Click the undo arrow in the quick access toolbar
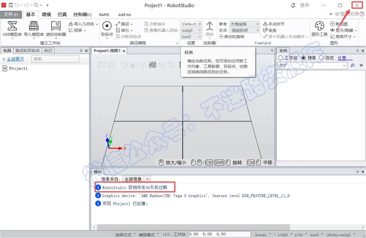 (17, 5)
